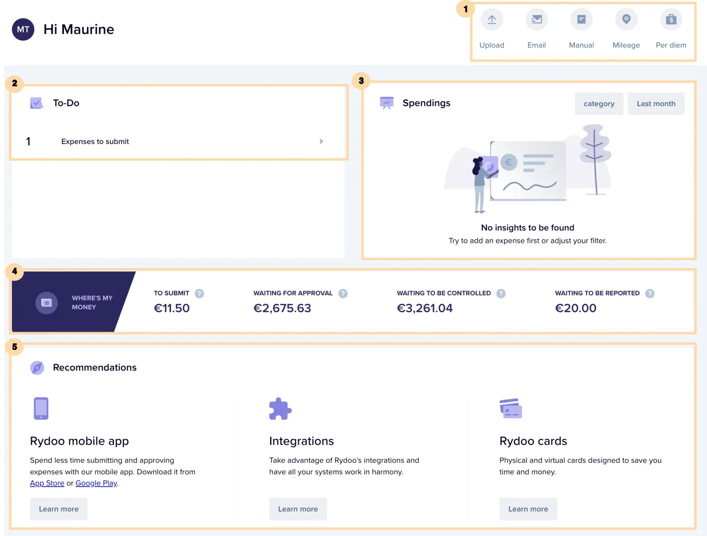707x536 pixels.
Task: Click the Spendings chart icon
Action: coord(386,103)
